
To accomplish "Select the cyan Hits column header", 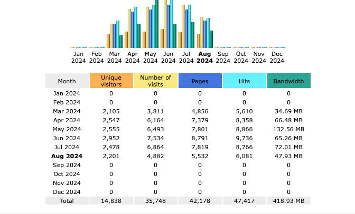I will 244,81.
